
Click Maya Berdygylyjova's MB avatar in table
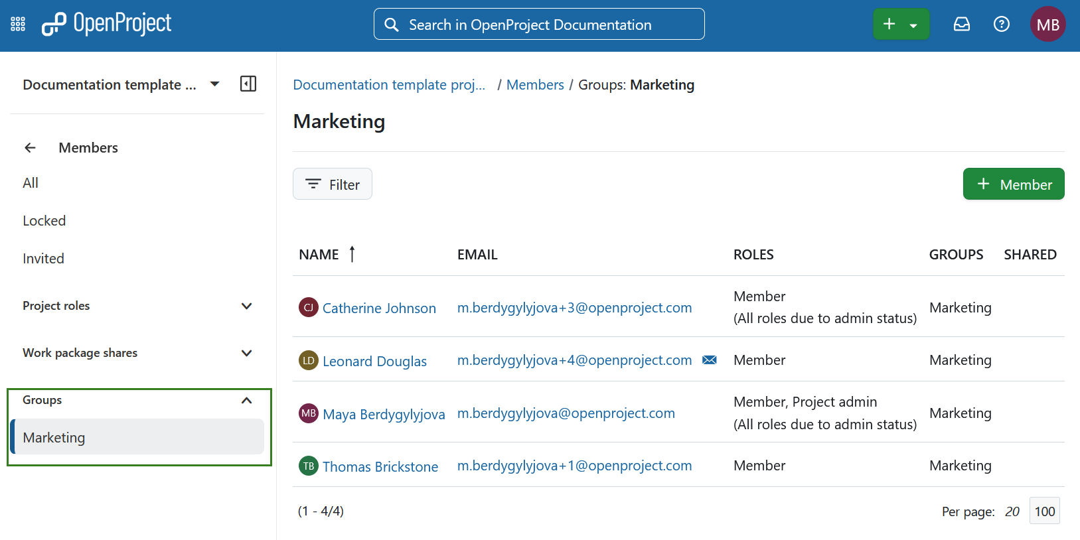click(x=309, y=413)
